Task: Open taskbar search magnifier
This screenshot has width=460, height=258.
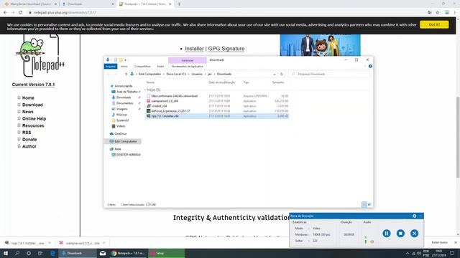Action: pyautogui.click(x=17, y=253)
